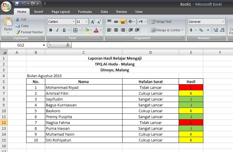Toggle Italic formatting

(57, 30)
